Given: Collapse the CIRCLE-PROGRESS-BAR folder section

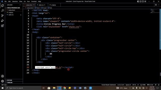Looking at the screenshot, I should (14, 8).
